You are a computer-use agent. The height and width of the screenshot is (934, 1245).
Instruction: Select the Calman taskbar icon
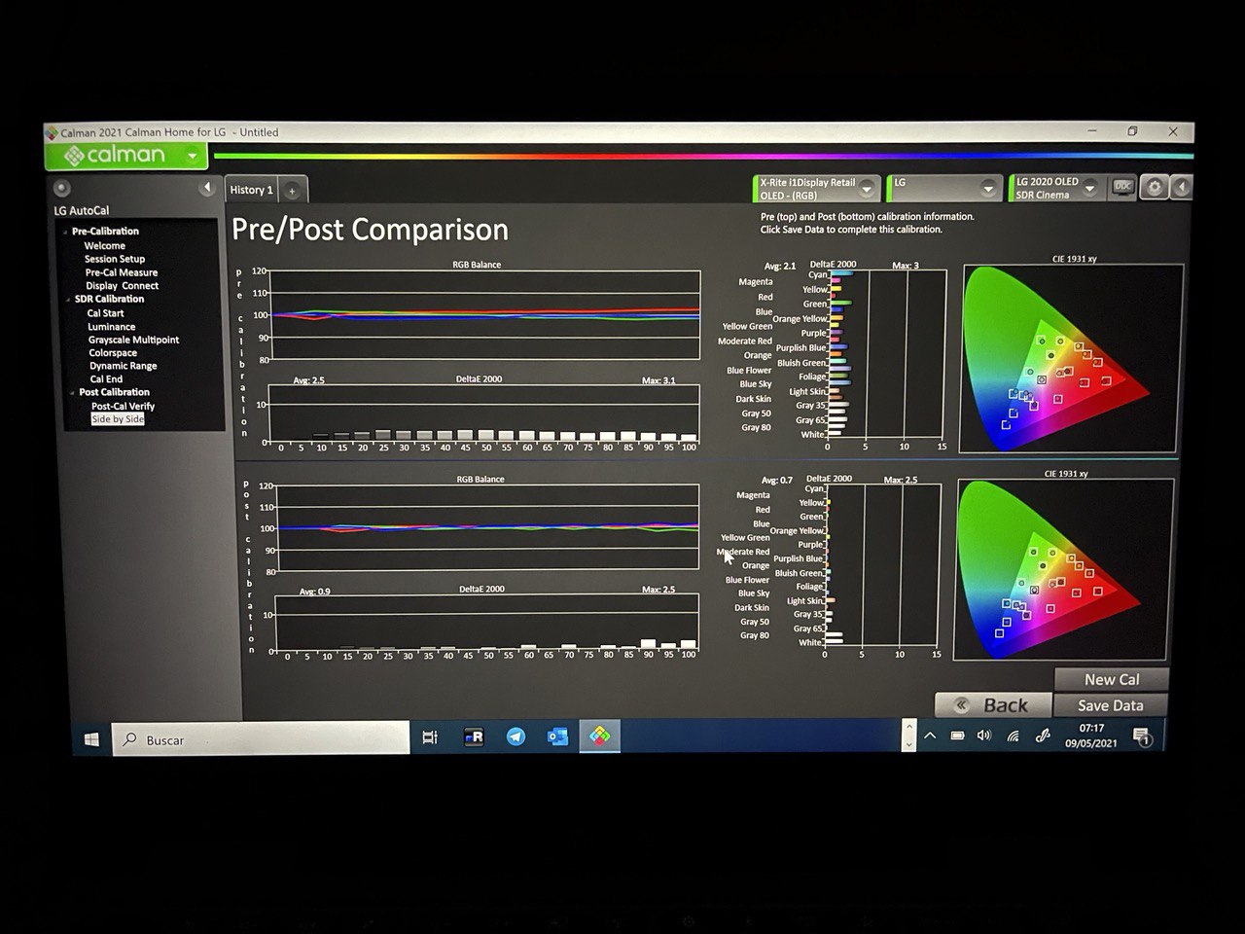pyautogui.click(x=600, y=736)
